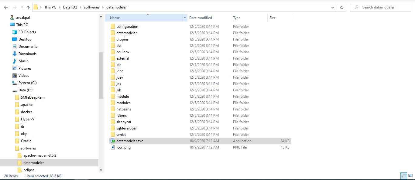This screenshot has height=180, width=415.
Task: Open Documents in navigation pane
Action: click(28, 47)
